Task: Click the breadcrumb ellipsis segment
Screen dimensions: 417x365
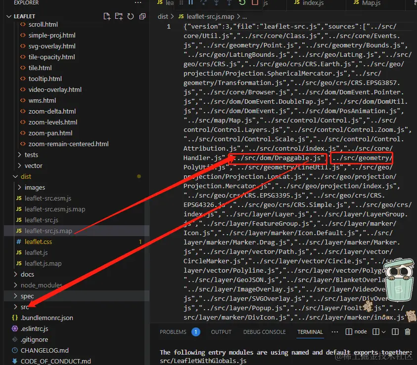Action: click(x=245, y=16)
